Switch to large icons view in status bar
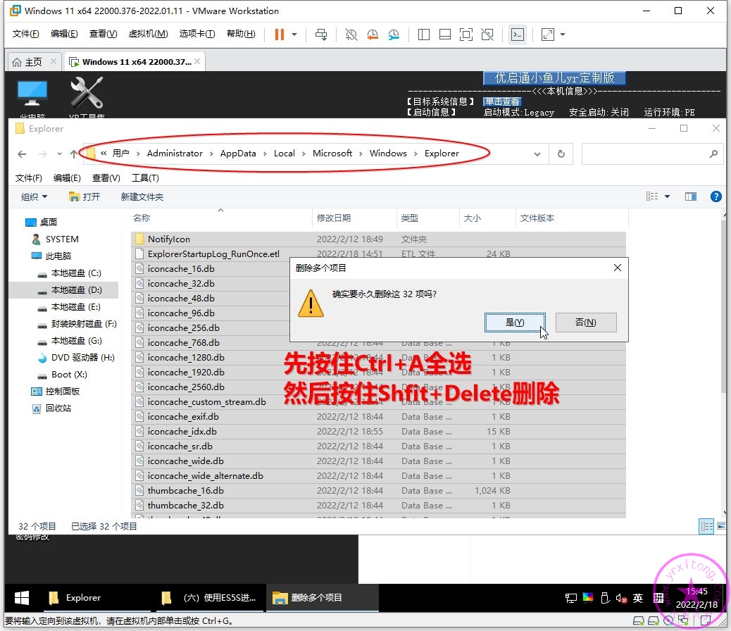This screenshot has width=731, height=631. point(721,527)
